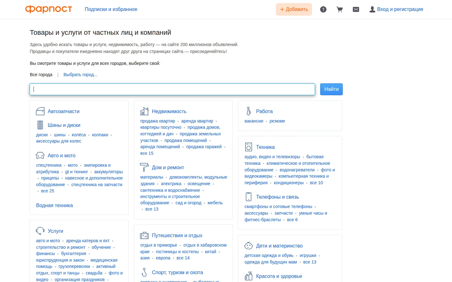
Task: Open the messages envelope icon
Action: click(x=356, y=9)
